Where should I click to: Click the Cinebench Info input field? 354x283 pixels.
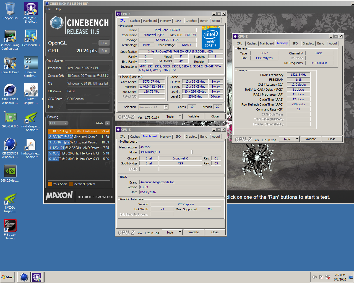tap(88, 107)
